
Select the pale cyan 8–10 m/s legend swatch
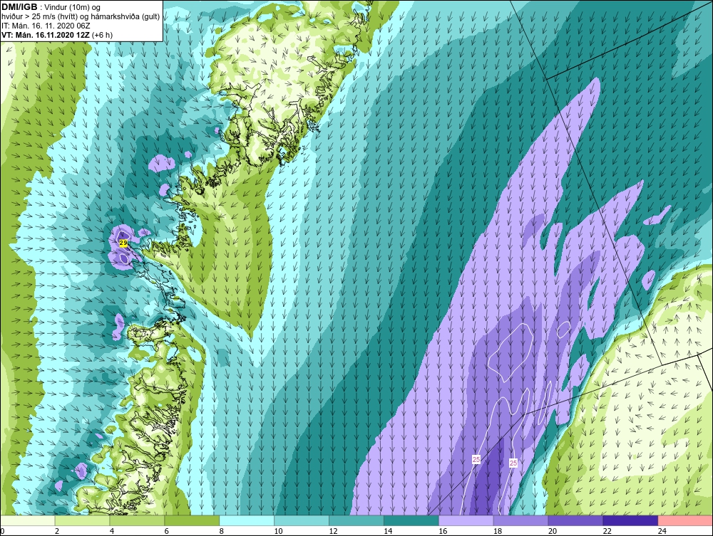[x=247, y=520]
